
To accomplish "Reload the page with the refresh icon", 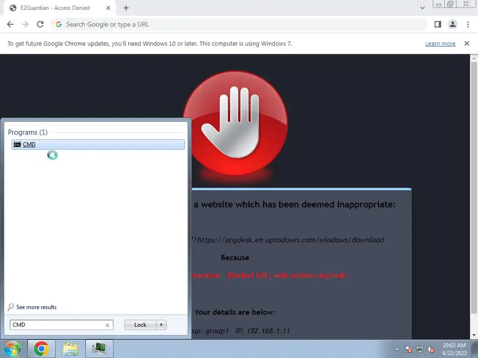I will [x=40, y=24].
